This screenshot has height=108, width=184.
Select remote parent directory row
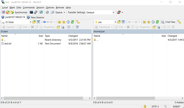pyautogui.click(x=139, y=40)
